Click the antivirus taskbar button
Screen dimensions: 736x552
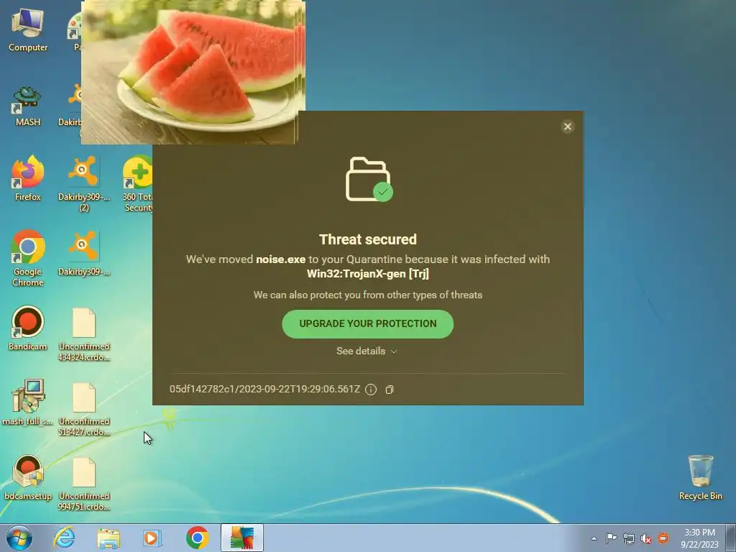click(242, 538)
